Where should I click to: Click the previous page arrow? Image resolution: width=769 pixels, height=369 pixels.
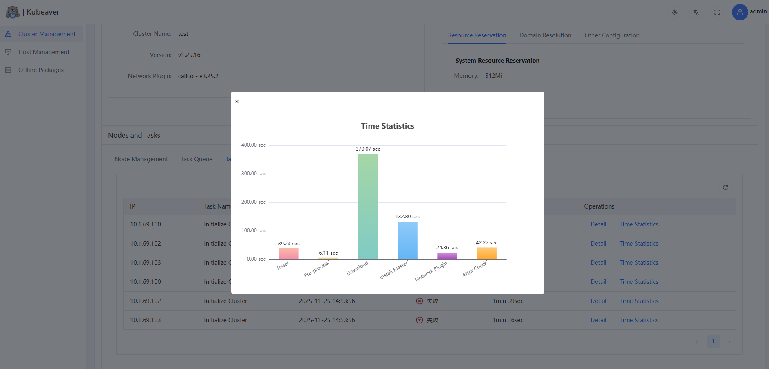696,341
